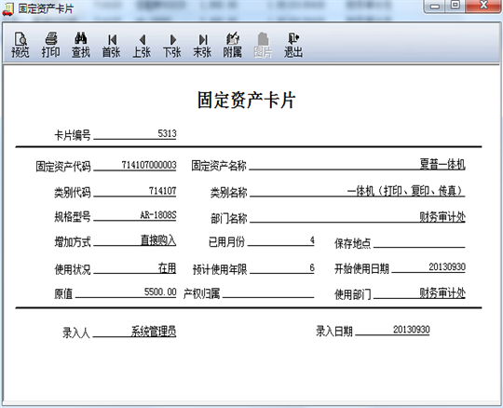Jump to last card with 末张

point(202,45)
